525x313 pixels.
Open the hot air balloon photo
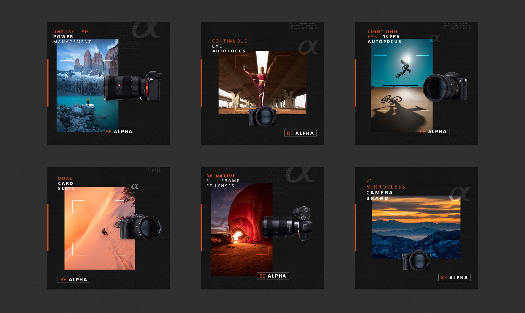[x=241, y=230]
